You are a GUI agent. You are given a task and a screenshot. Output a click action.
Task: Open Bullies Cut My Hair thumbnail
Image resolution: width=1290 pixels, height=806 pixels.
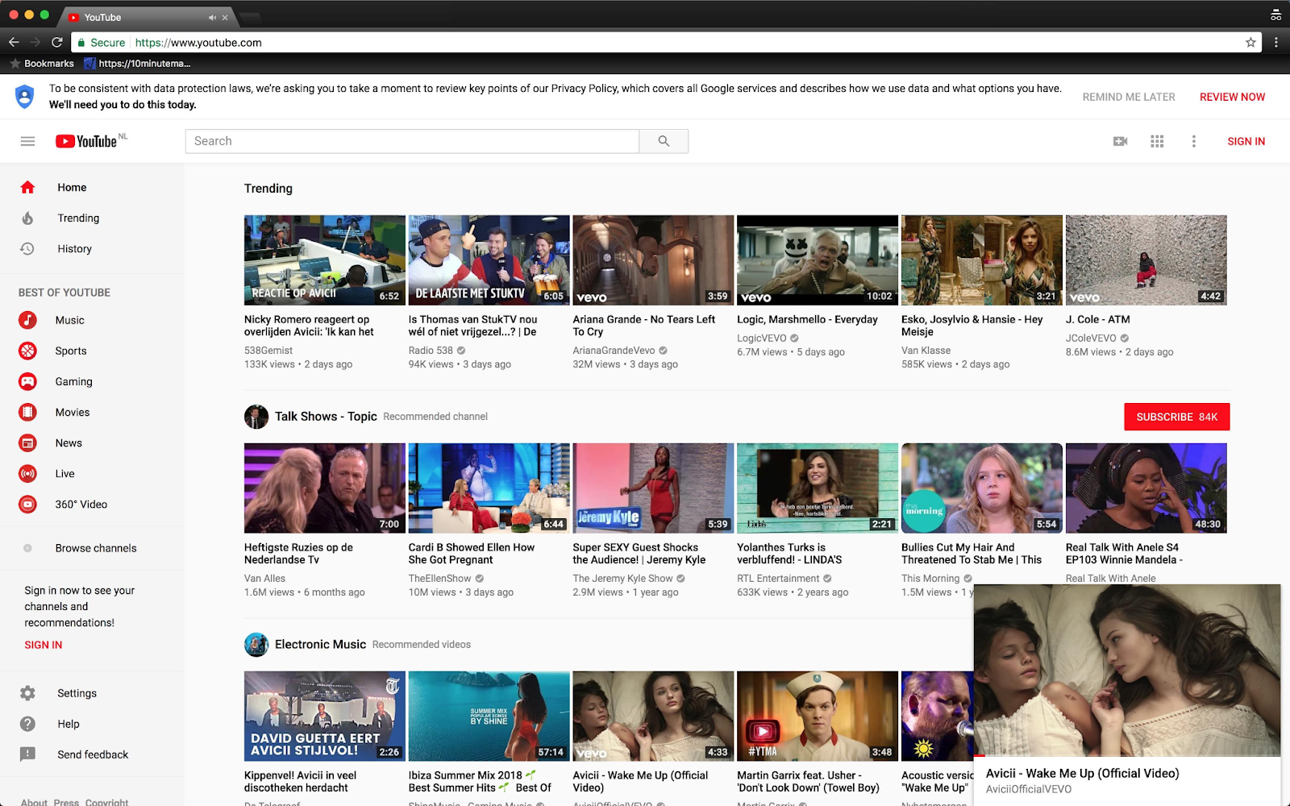pos(981,488)
